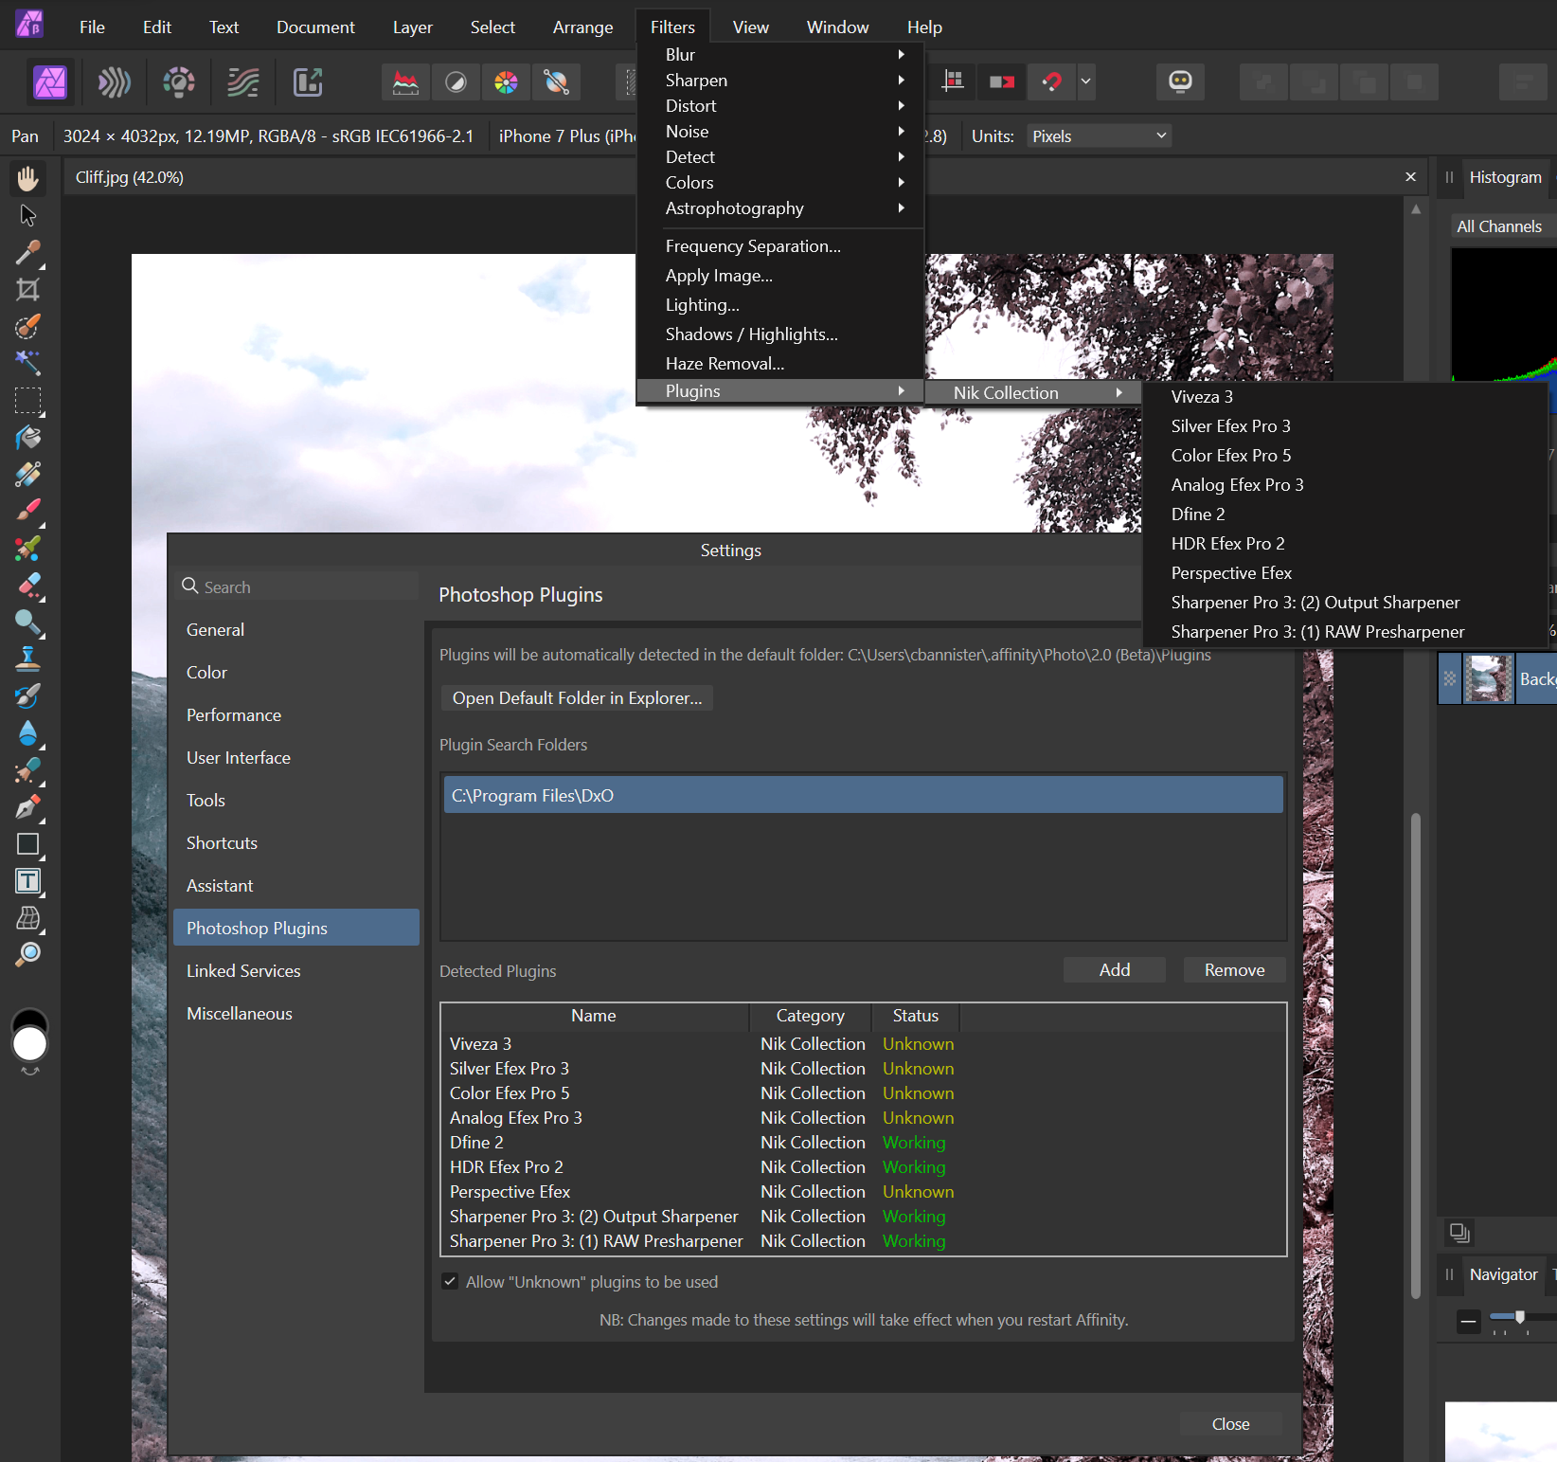Select the Artistic Text tool
Image resolution: width=1557 pixels, height=1462 pixels.
point(28,881)
